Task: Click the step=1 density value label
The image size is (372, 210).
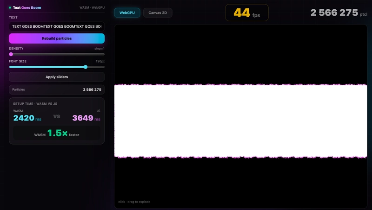Action: pos(100,49)
